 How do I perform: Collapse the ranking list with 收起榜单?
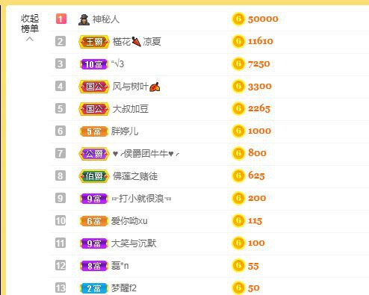[30, 27]
